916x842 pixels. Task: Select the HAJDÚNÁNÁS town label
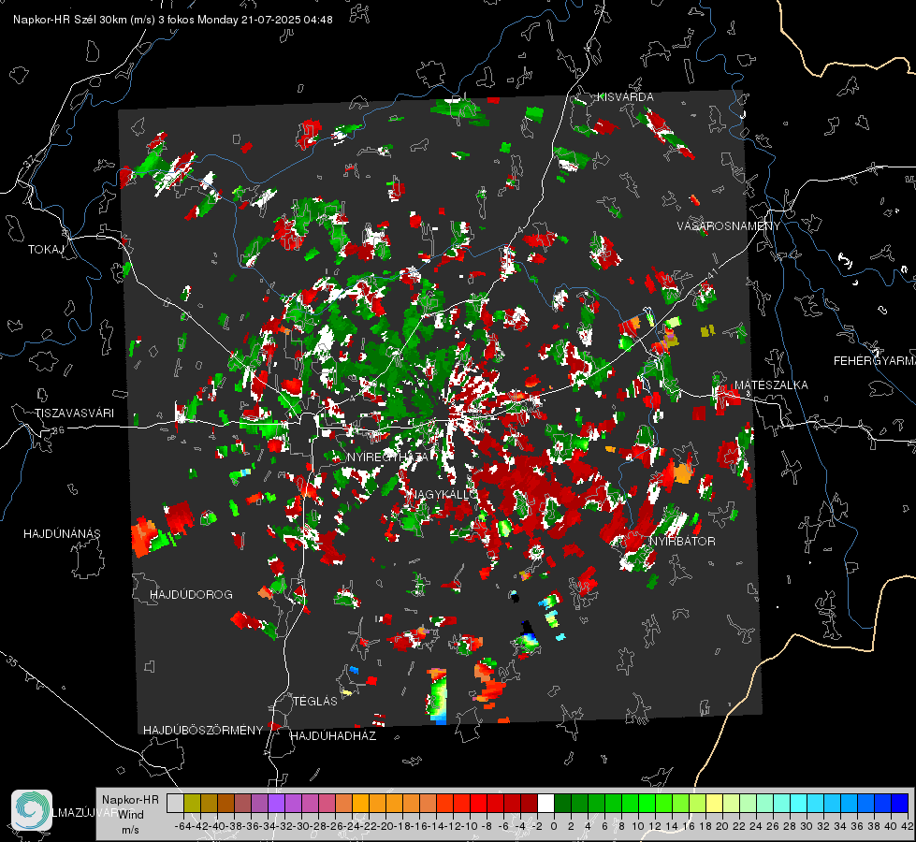coord(62,533)
